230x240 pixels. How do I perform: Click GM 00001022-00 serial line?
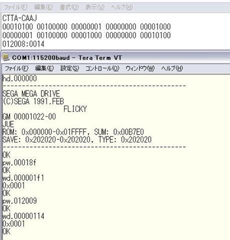click(x=29, y=116)
